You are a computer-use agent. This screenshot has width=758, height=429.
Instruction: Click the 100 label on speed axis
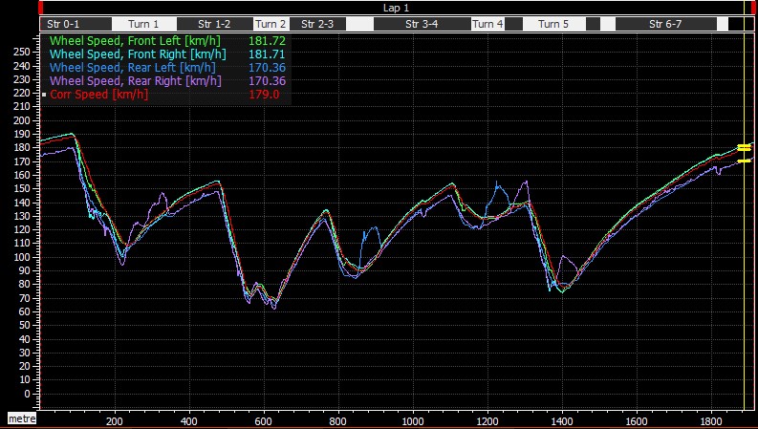click(x=22, y=257)
